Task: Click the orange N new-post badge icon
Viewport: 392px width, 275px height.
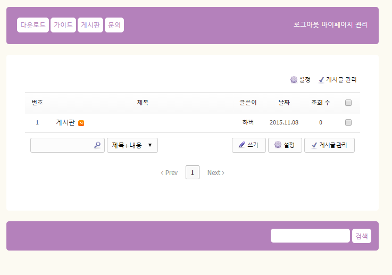Action: [81, 123]
